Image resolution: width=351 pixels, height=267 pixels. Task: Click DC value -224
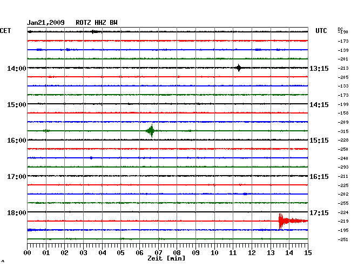click(343, 212)
